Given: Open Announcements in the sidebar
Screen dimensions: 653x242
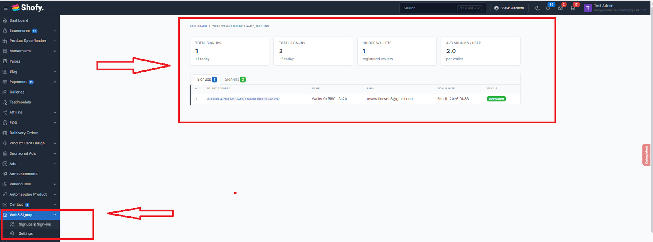Looking at the screenshot, I should click(x=23, y=174).
